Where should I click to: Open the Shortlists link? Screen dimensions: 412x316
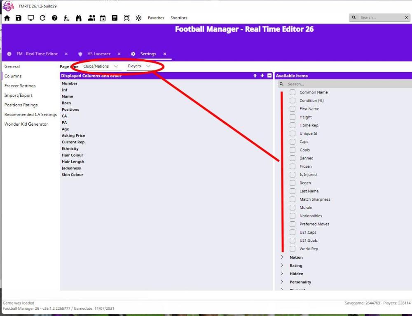click(x=179, y=18)
